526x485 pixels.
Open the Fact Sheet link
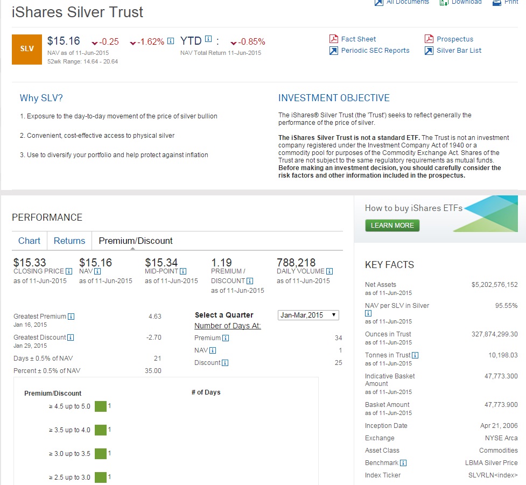pyautogui.click(x=359, y=39)
